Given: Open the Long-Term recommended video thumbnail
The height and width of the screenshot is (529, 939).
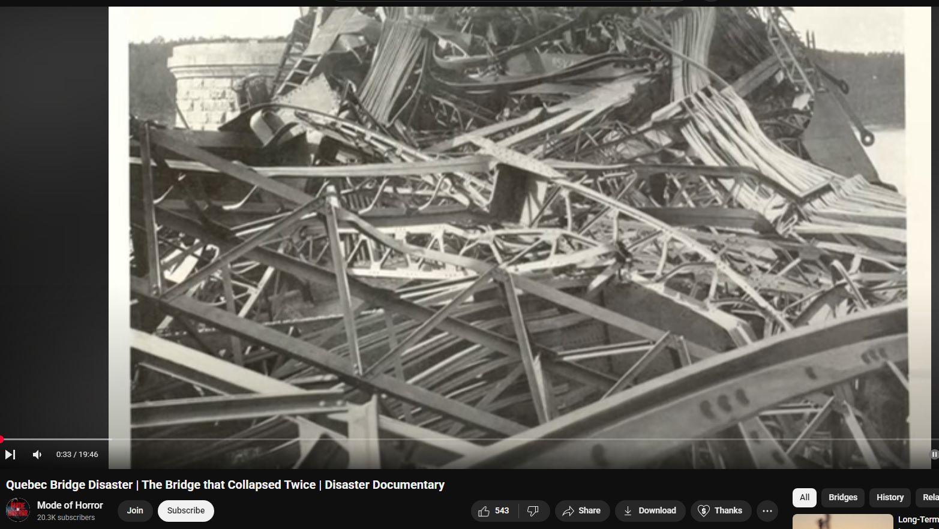Looking at the screenshot, I should (842, 521).
